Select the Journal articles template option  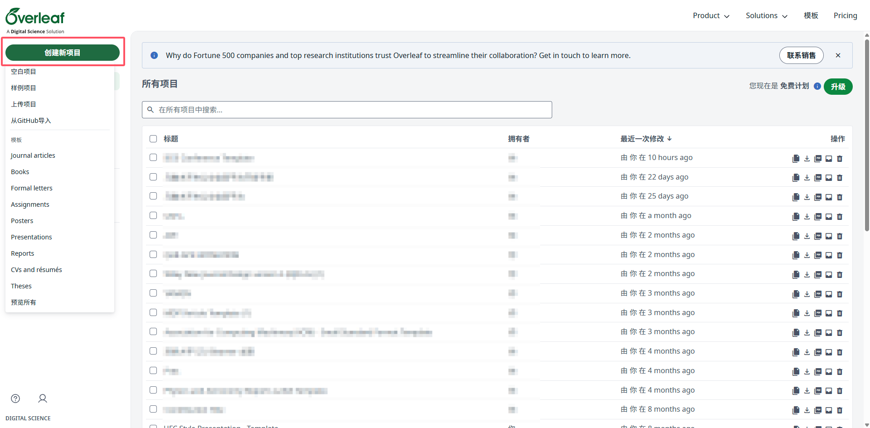33,156
